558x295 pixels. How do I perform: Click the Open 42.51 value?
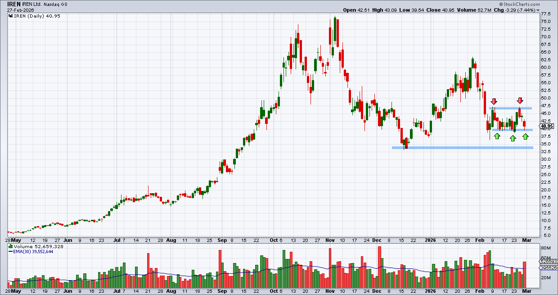click(357, 10)
